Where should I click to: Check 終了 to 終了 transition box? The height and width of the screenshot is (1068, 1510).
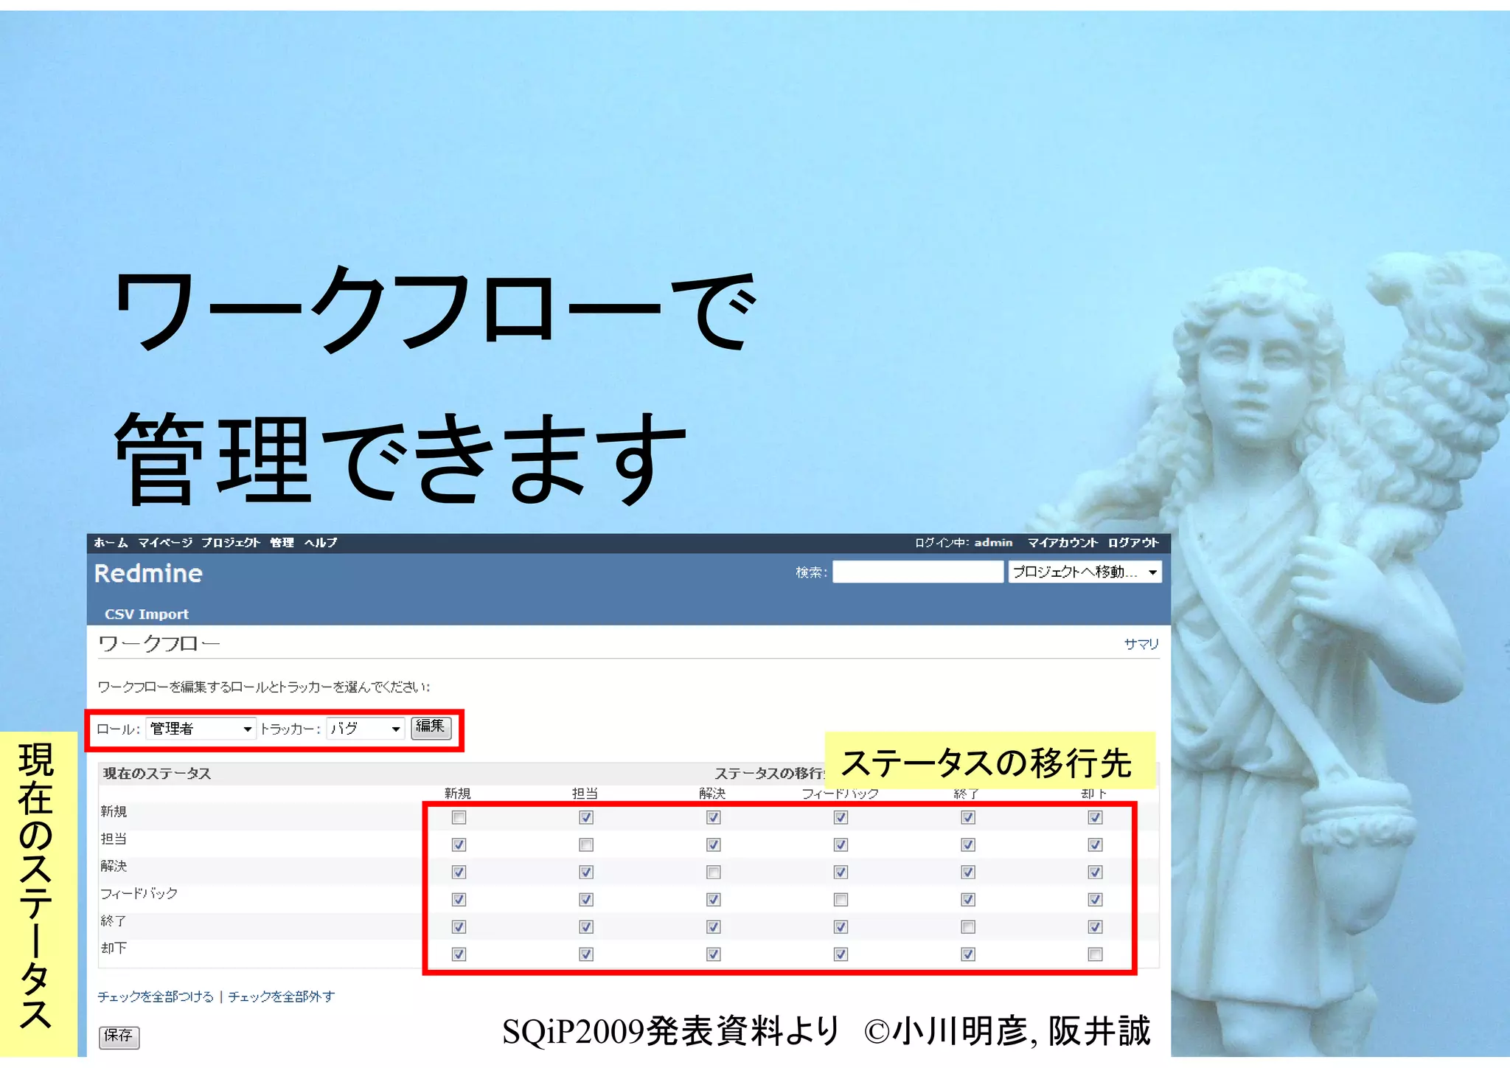968,926
